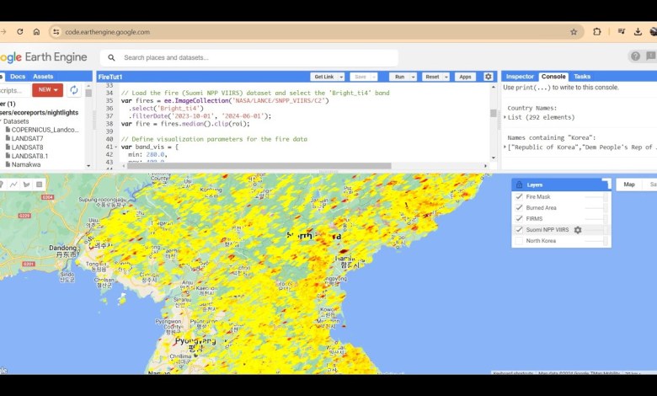Open browser media controls icon
Viewport: 657px width, 396px height.
622,32
